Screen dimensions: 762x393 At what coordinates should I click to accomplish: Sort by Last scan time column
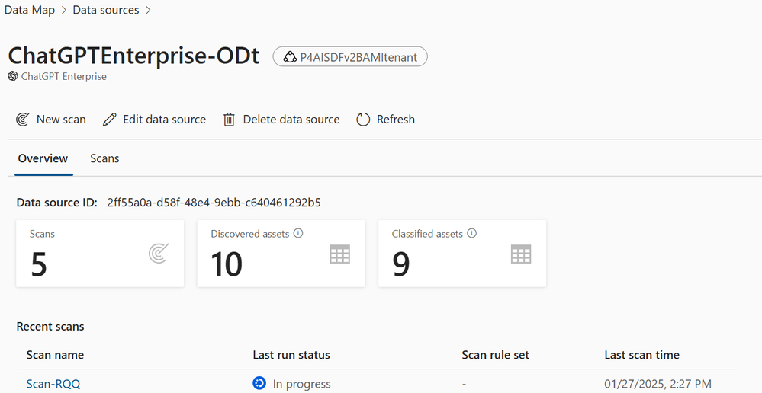641,355
